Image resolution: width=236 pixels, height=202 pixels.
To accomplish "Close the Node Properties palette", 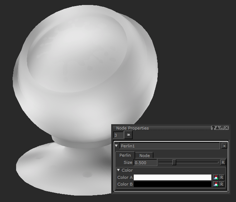I will point(227,128).
